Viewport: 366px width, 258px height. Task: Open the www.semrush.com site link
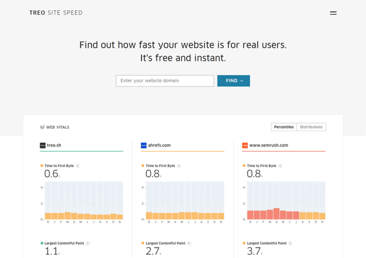(x=268, y=145)
